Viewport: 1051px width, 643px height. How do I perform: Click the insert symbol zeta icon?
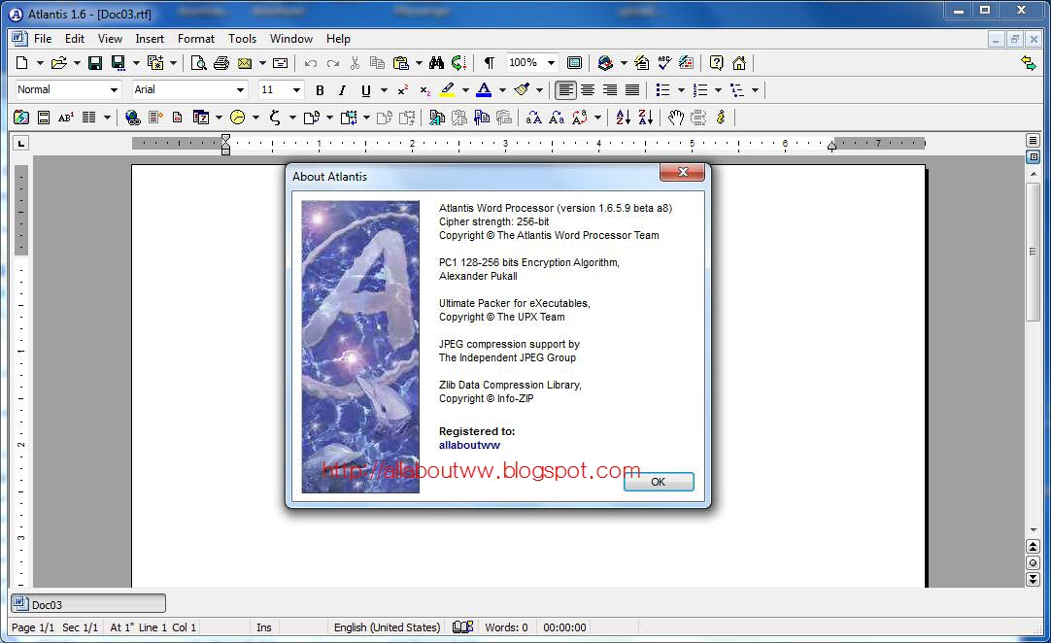[x=275, y=118]
